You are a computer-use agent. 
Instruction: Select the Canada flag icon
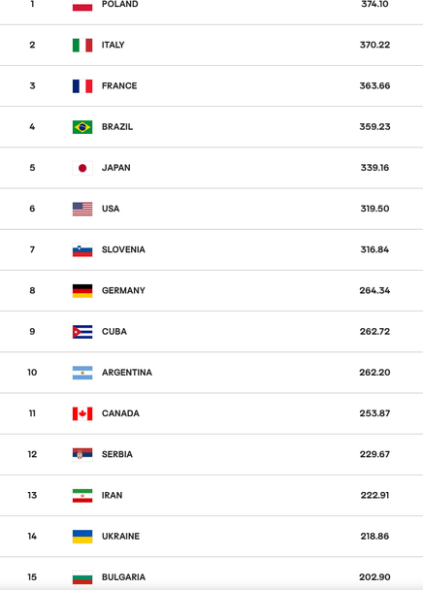click(82, 414)
